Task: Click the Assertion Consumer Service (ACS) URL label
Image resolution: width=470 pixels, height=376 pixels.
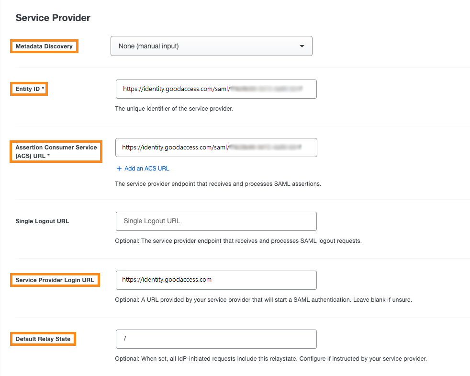Action: pyautogui.click(x=56, y=151)
